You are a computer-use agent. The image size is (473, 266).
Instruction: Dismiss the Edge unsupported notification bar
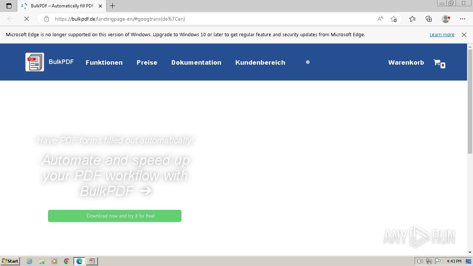click(464, 34)
